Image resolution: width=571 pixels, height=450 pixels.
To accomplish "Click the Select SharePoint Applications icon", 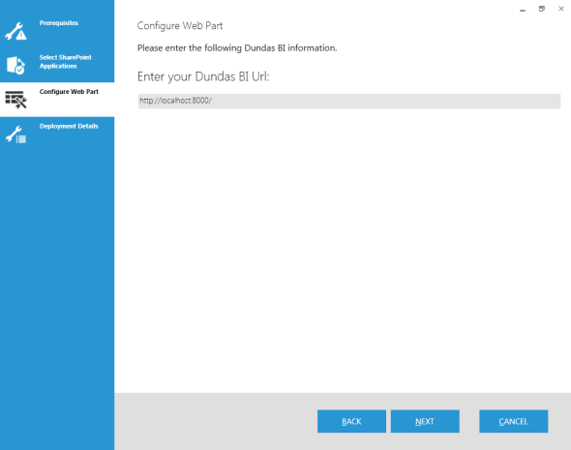I will click(15, 65).
